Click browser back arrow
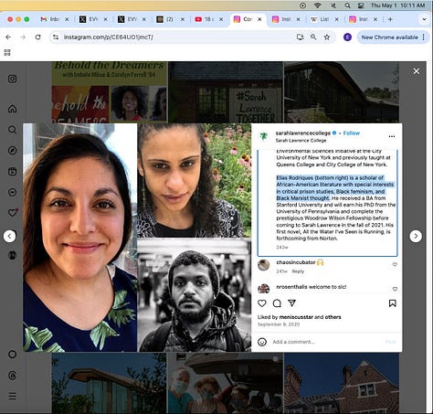This screenshot has height=414, width=433. click(x=8, y=37)
